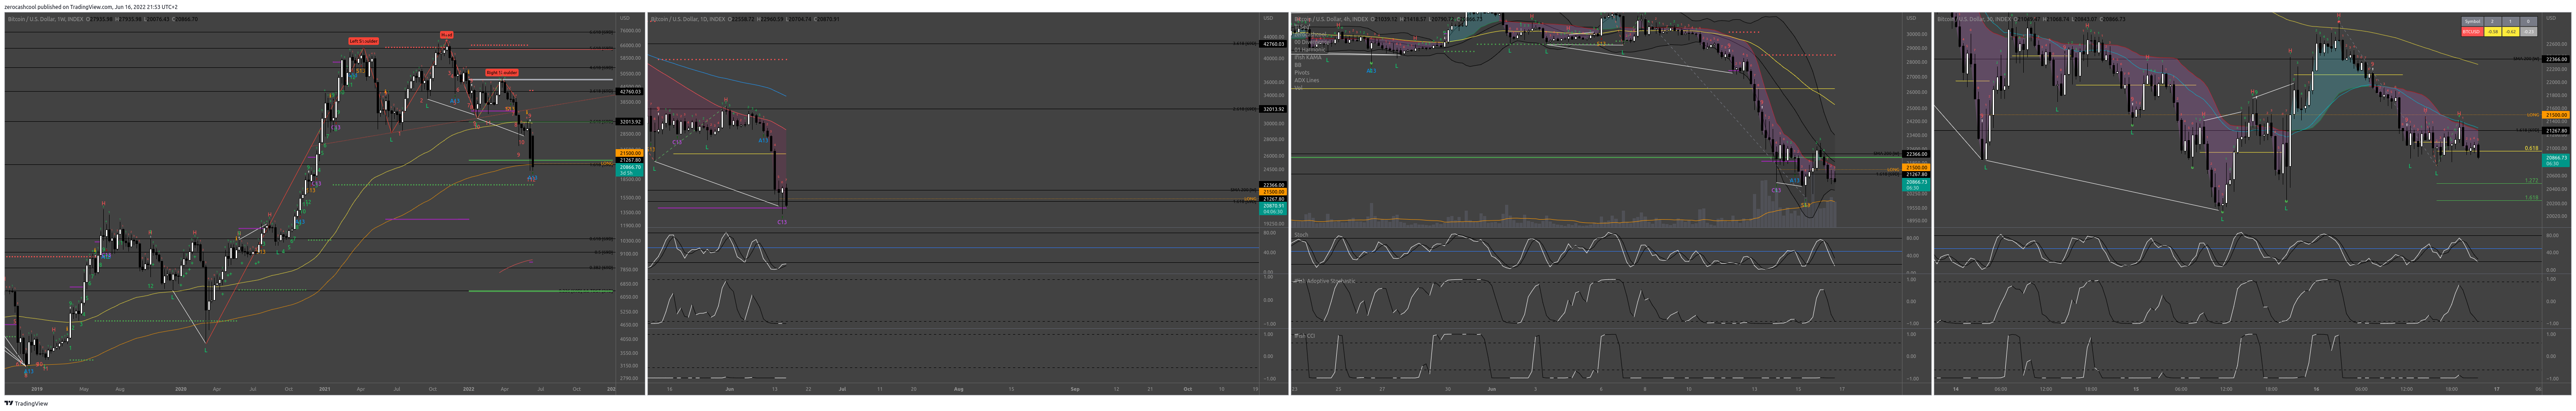Click the yellow '-0.58' cell in the table

(x=2493, y=32)
